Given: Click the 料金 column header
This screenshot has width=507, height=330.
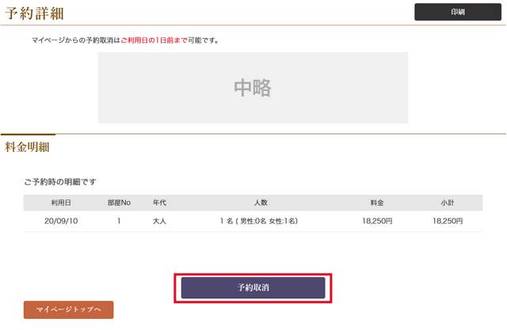Looking at the screenshot, I should coord(377,203).
